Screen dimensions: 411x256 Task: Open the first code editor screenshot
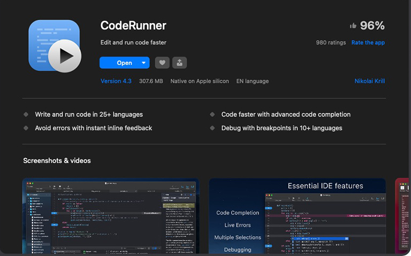pyautogui.click(x=110, y=216)
